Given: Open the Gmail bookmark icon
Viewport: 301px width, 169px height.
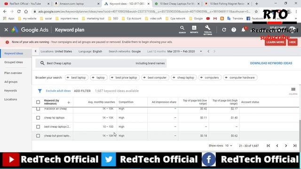Looking at the screenshot, I should (x=215, y=19).
